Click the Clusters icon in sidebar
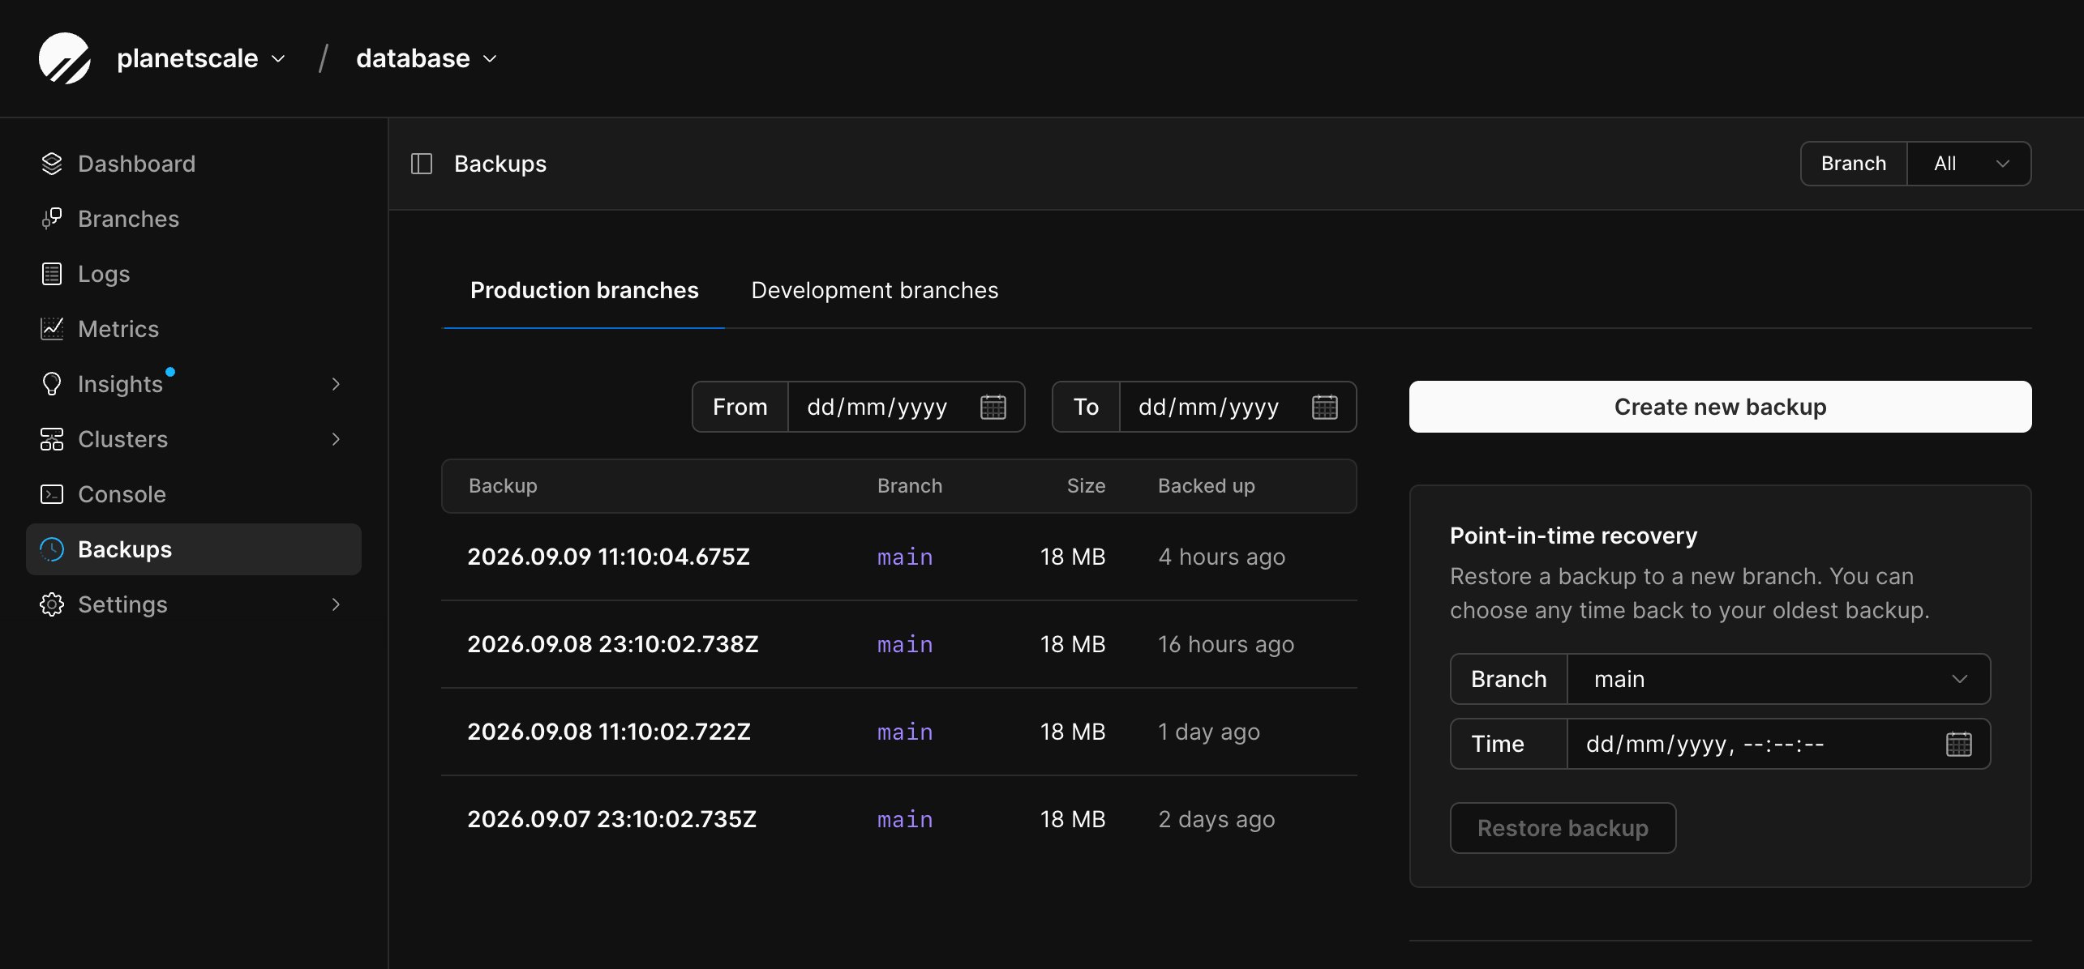 click(52, 439)
